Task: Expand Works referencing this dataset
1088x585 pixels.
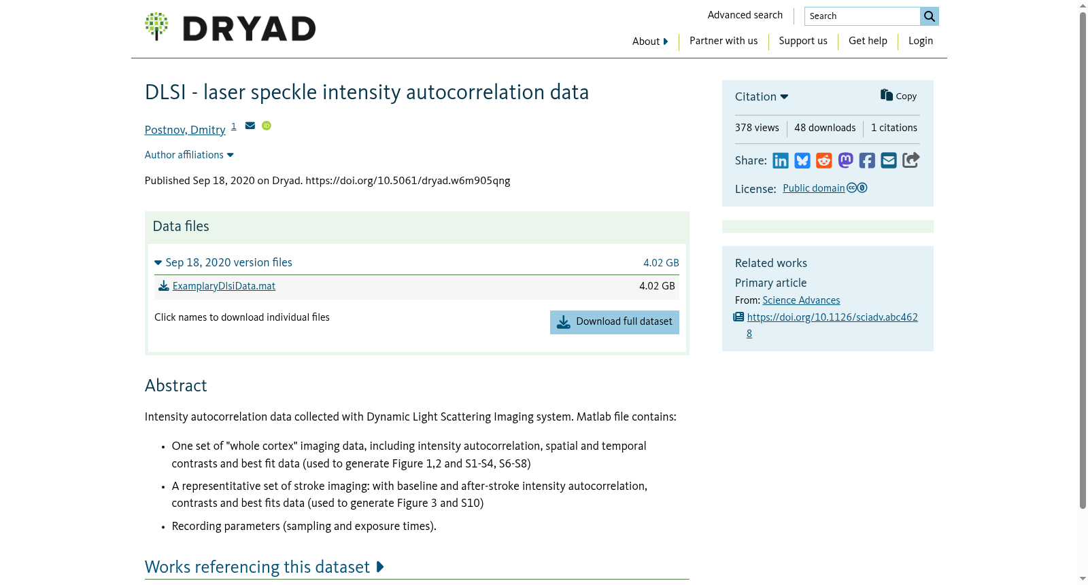Action: 265,567
